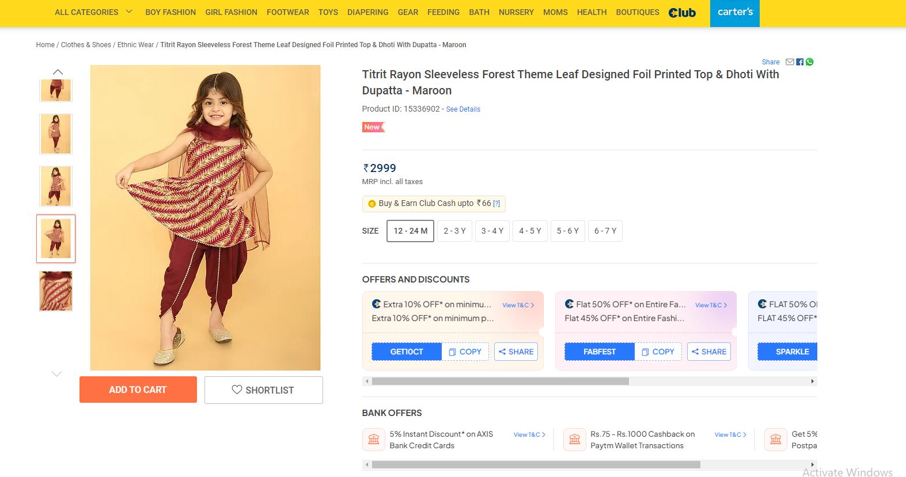Choose size 4 - 5 Y

[x=530, y=231]
